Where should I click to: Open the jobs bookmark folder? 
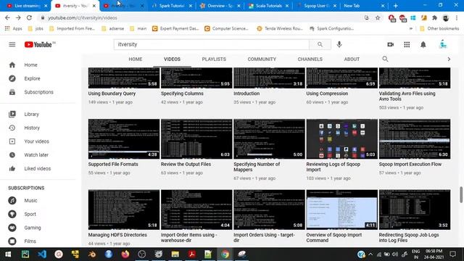click(36, 28)
